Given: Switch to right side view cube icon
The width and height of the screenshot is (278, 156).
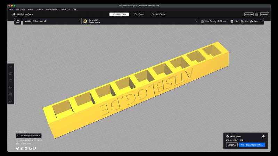Looking at the screenshot, I should coord(34,148).
